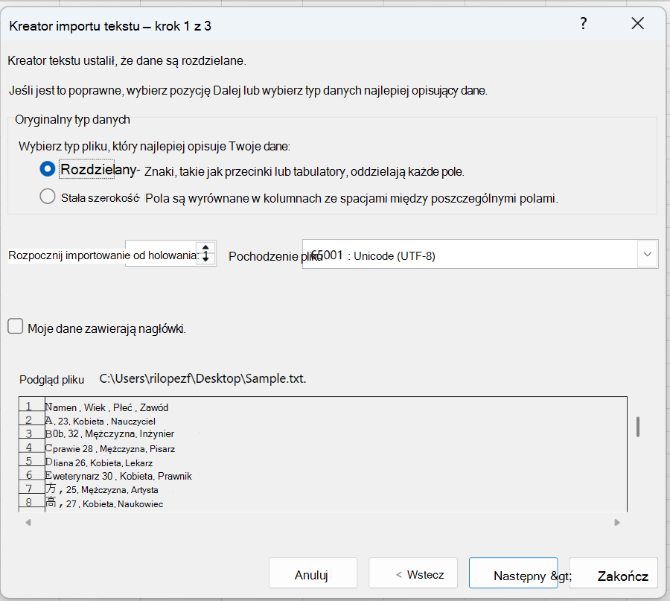Viewport: 670px width, 601px height.
Task: Open the file origin dropdown arrow
Action: [648, 255]
